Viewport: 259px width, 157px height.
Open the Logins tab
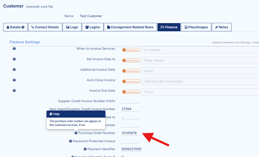[x=93, y=27]
